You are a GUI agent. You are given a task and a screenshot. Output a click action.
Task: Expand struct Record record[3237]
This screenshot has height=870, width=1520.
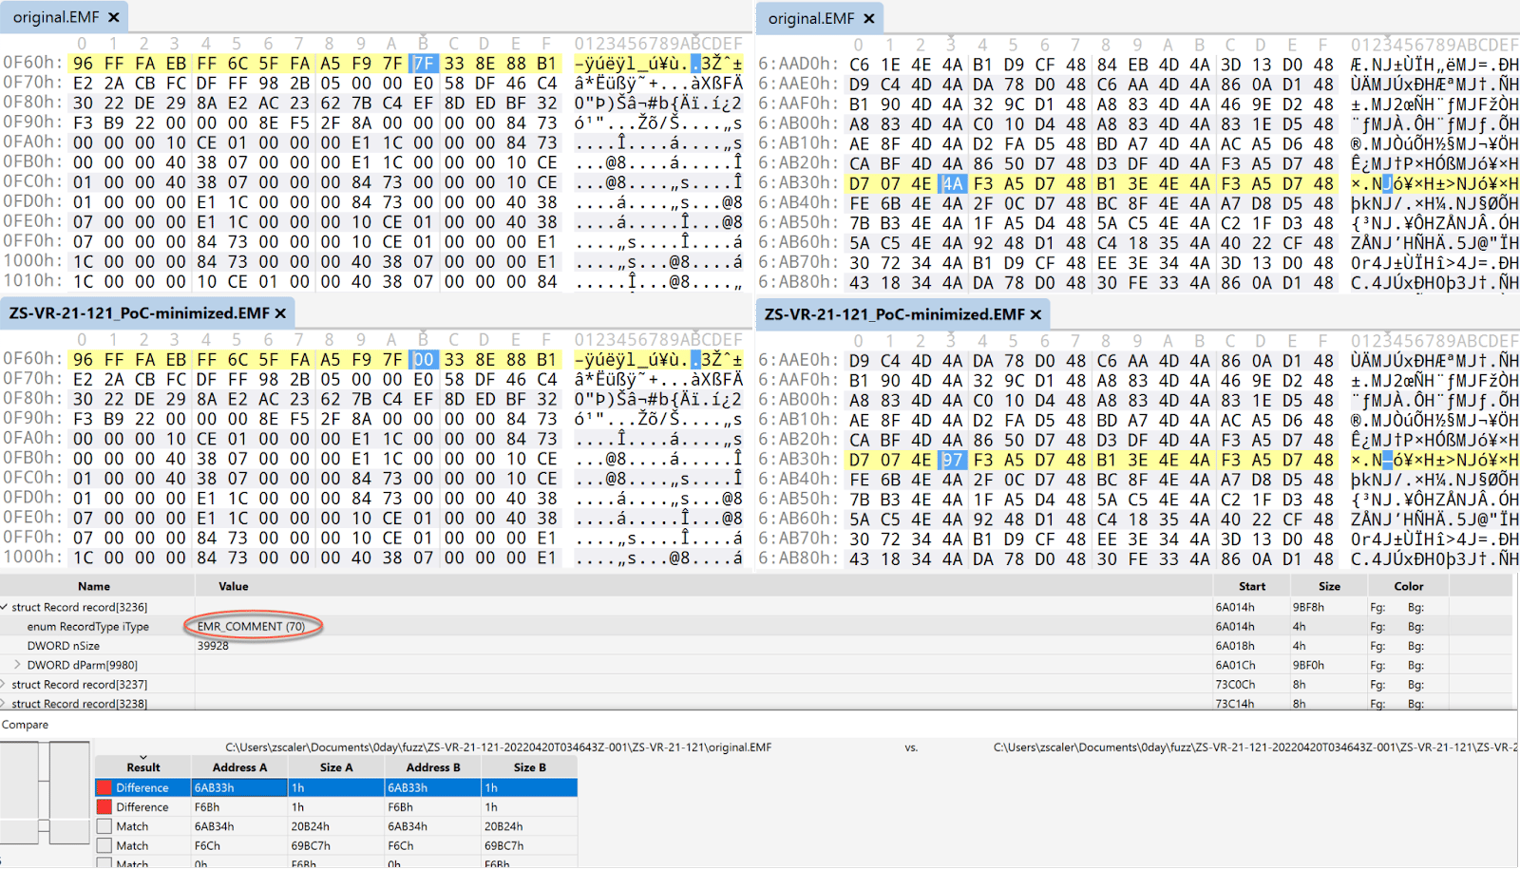coord(5,684)
